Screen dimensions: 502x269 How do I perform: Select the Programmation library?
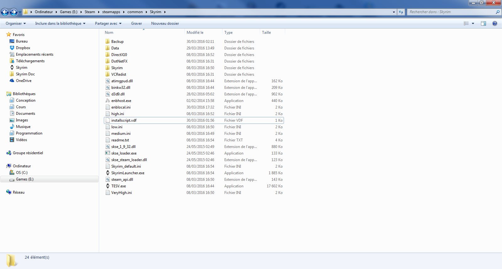[x=29, y=133]
